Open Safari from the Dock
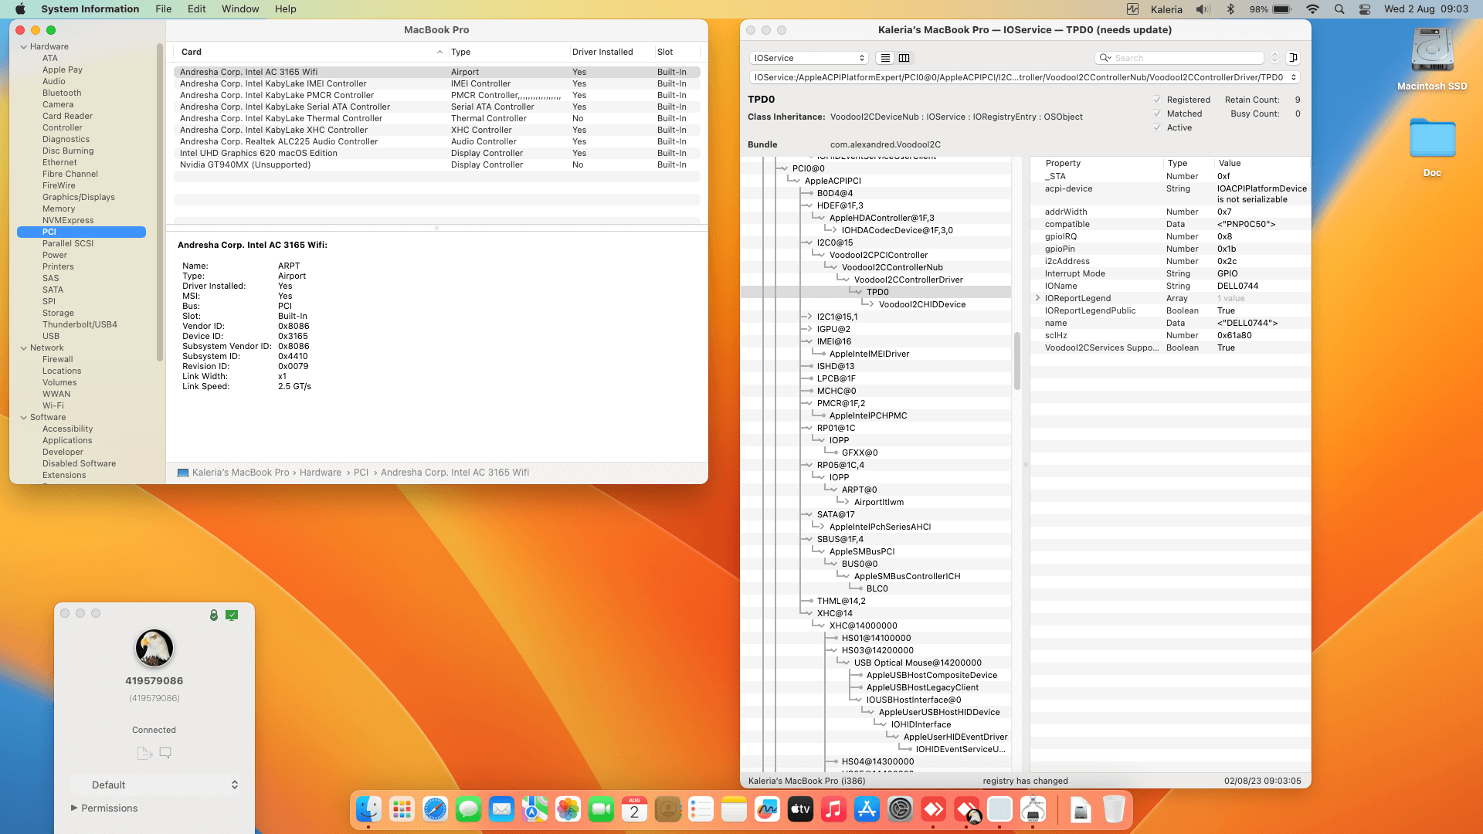1483x834 pixels. (x=435, y=809)
